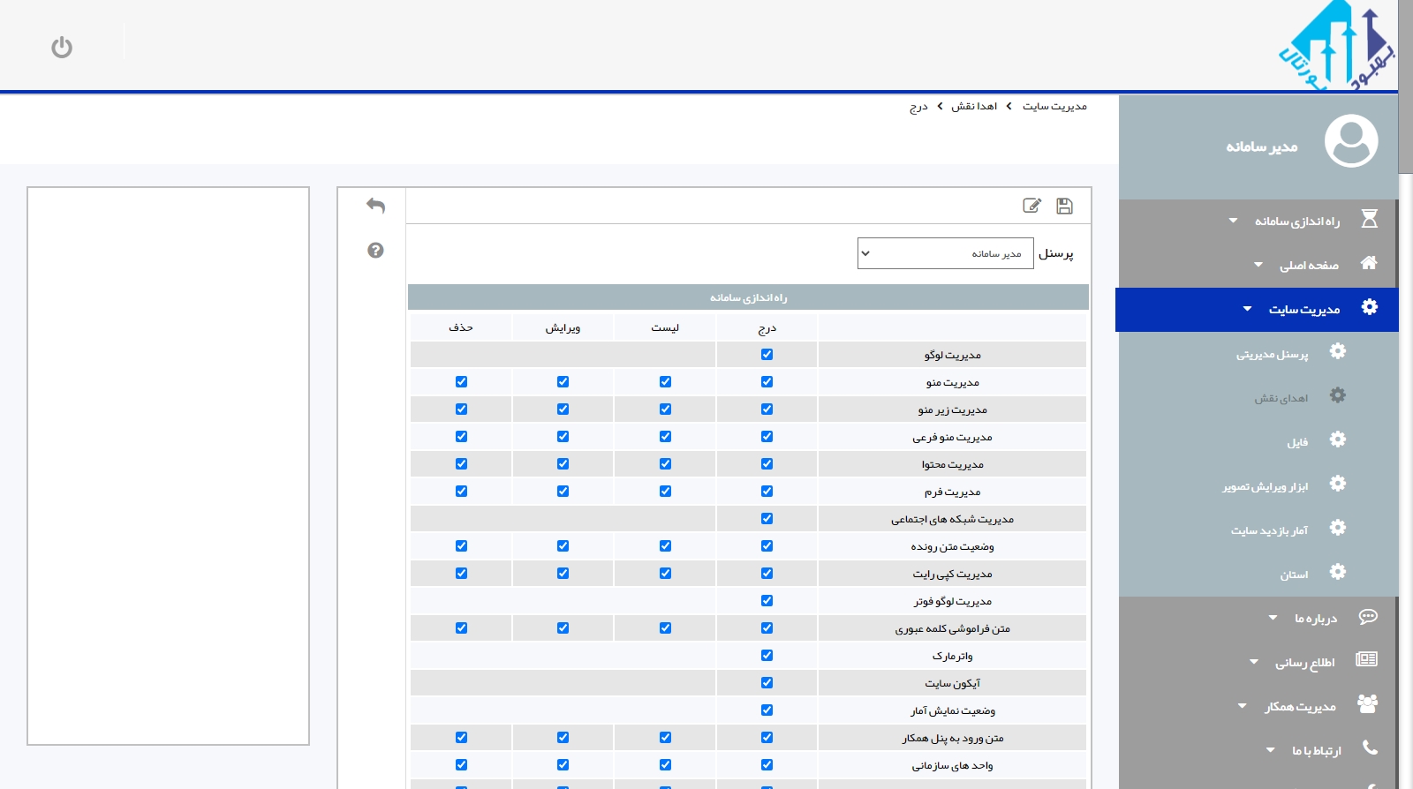
Task: Click the home icon beside صفحه اصلی
Action: (x=1369, y=263)
